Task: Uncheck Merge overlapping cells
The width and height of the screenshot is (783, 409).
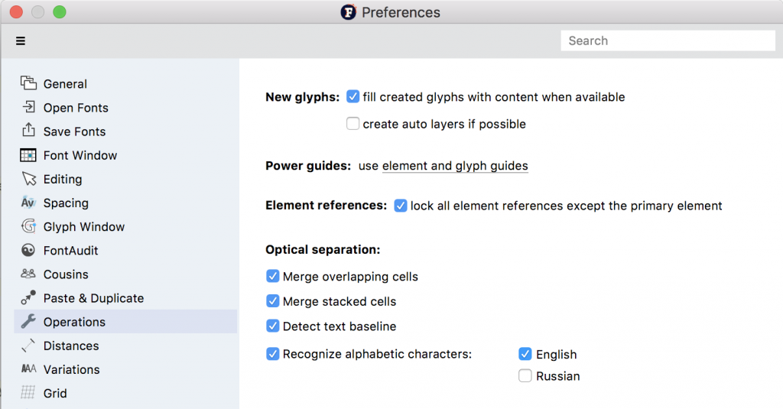Action: 273,277
